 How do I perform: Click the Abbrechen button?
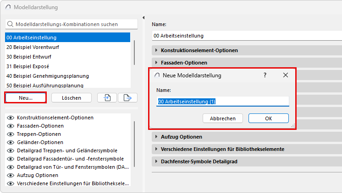pos(222,118)
